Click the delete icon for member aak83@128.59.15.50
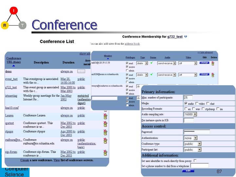The height and width of the screenshot is (177, 236). click(x=213, y=63)
